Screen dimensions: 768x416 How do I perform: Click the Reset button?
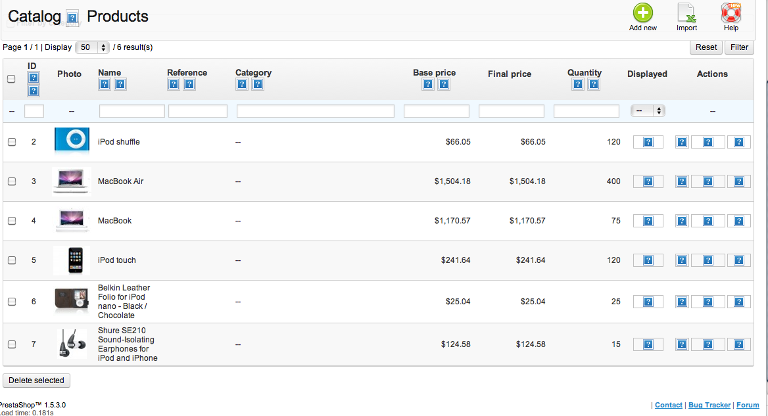click(x=706, y=47)
